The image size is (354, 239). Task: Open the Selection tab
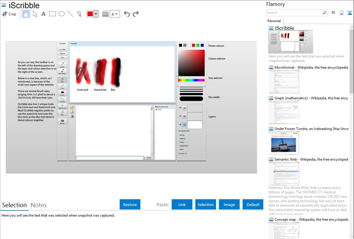(x=14, y=205)
